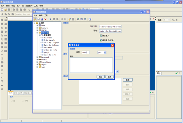Toggle the 请求进入 checkbox
This screenshot has height=123, width=183.
[101, 35]
